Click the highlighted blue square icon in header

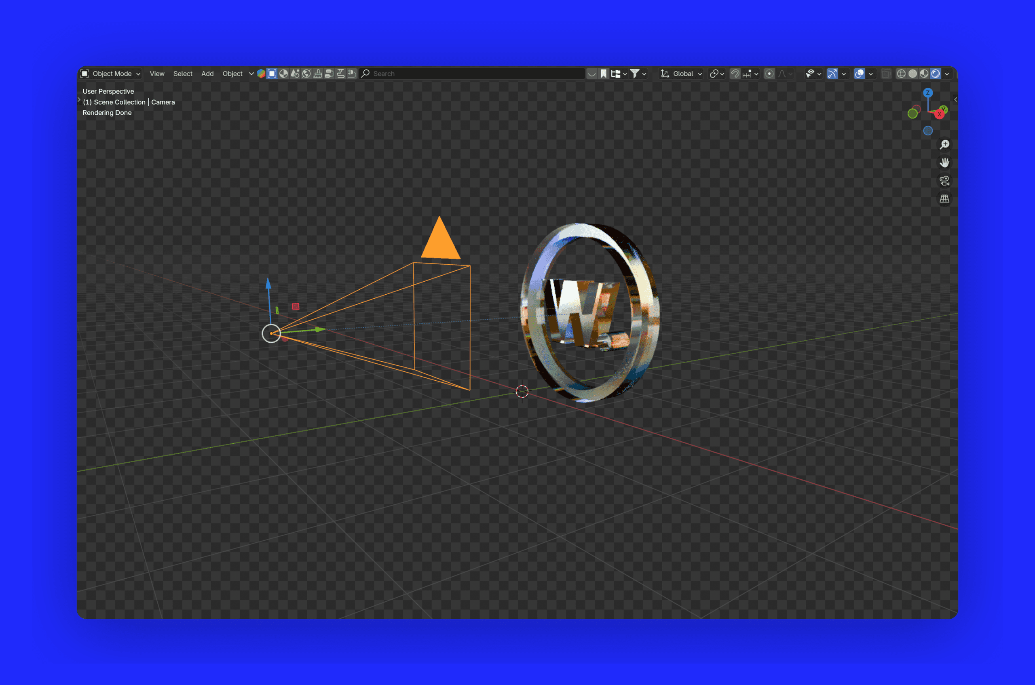point(272,74)
